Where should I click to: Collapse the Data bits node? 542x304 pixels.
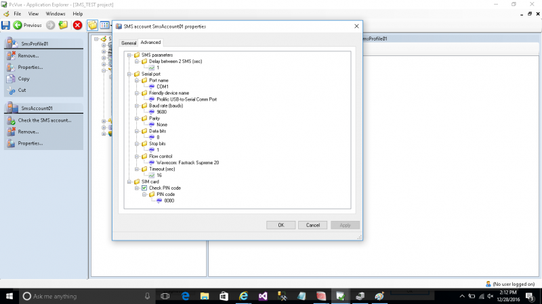tap(137, 131)
